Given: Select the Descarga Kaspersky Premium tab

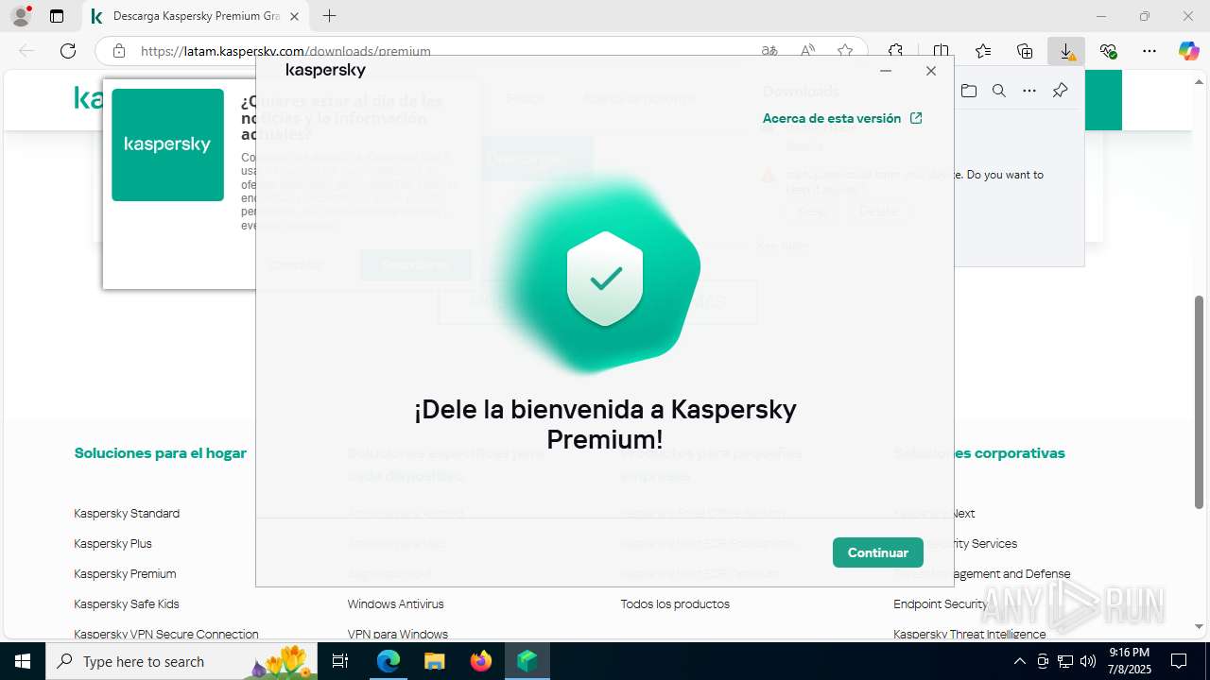Looking at the screenshot, I should click(x=196, y=16).
